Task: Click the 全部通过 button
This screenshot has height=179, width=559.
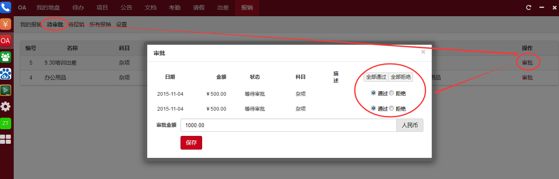Action: coord(376,77)
